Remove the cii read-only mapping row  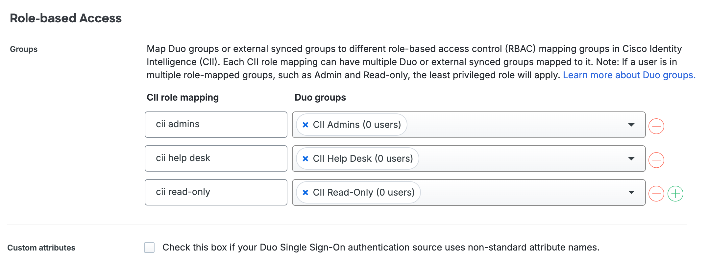point(656,194)
